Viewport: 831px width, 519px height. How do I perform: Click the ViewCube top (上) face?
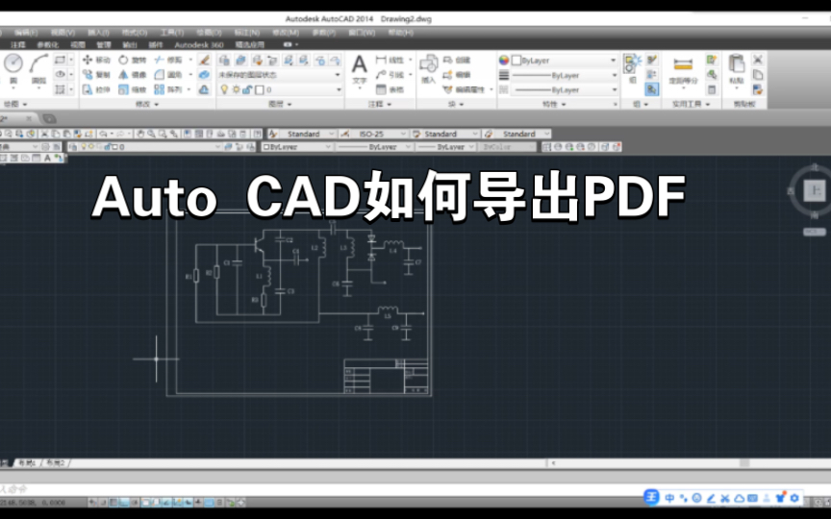click(814, 190)
